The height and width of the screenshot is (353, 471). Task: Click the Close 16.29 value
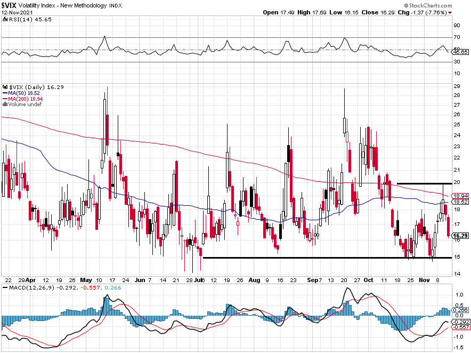click(378, 12)
